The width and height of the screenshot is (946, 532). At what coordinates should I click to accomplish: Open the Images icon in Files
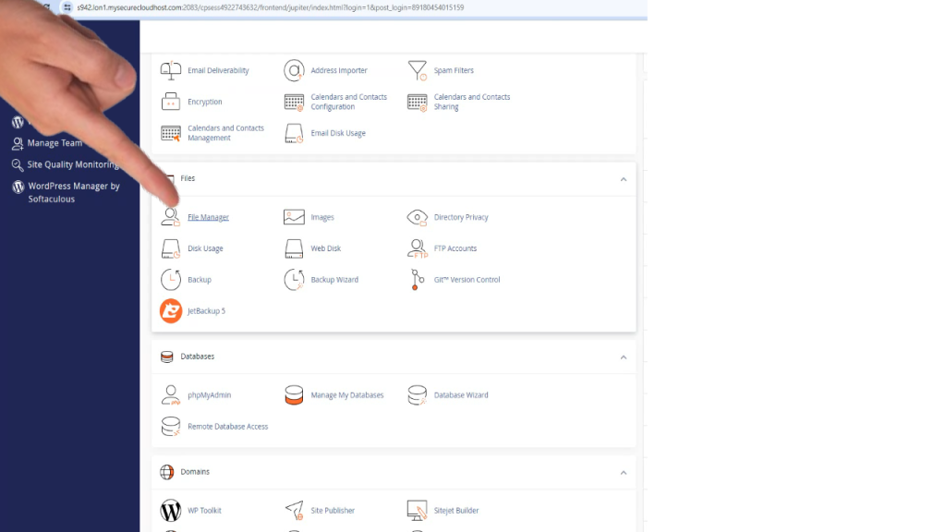(294, 217)
